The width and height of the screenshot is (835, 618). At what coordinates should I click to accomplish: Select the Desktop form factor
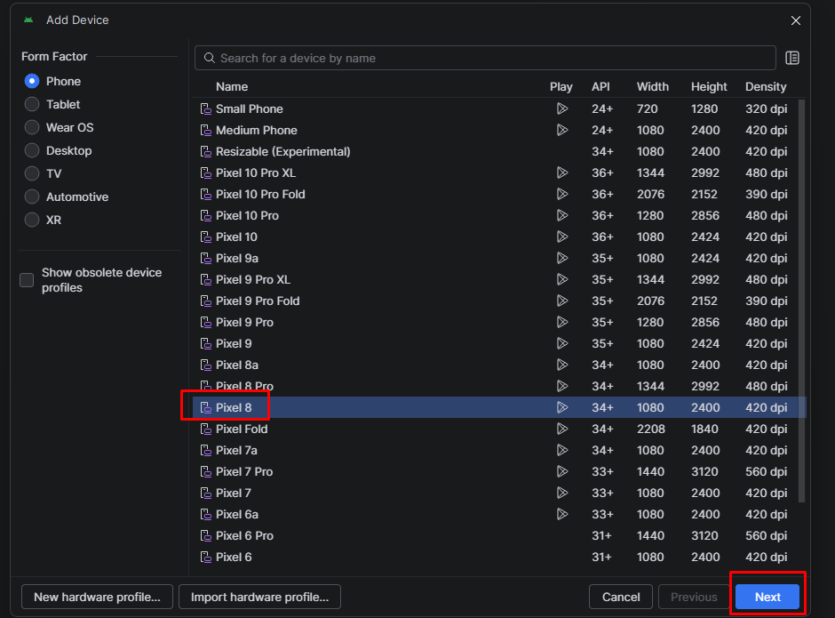[x=32, y=150]
